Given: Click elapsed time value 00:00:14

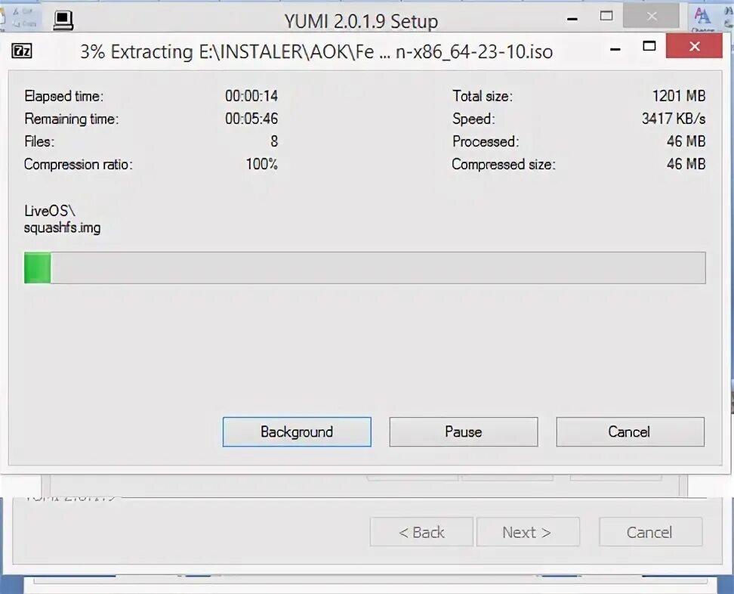Looking at the screenshot, I should (251, 96).
